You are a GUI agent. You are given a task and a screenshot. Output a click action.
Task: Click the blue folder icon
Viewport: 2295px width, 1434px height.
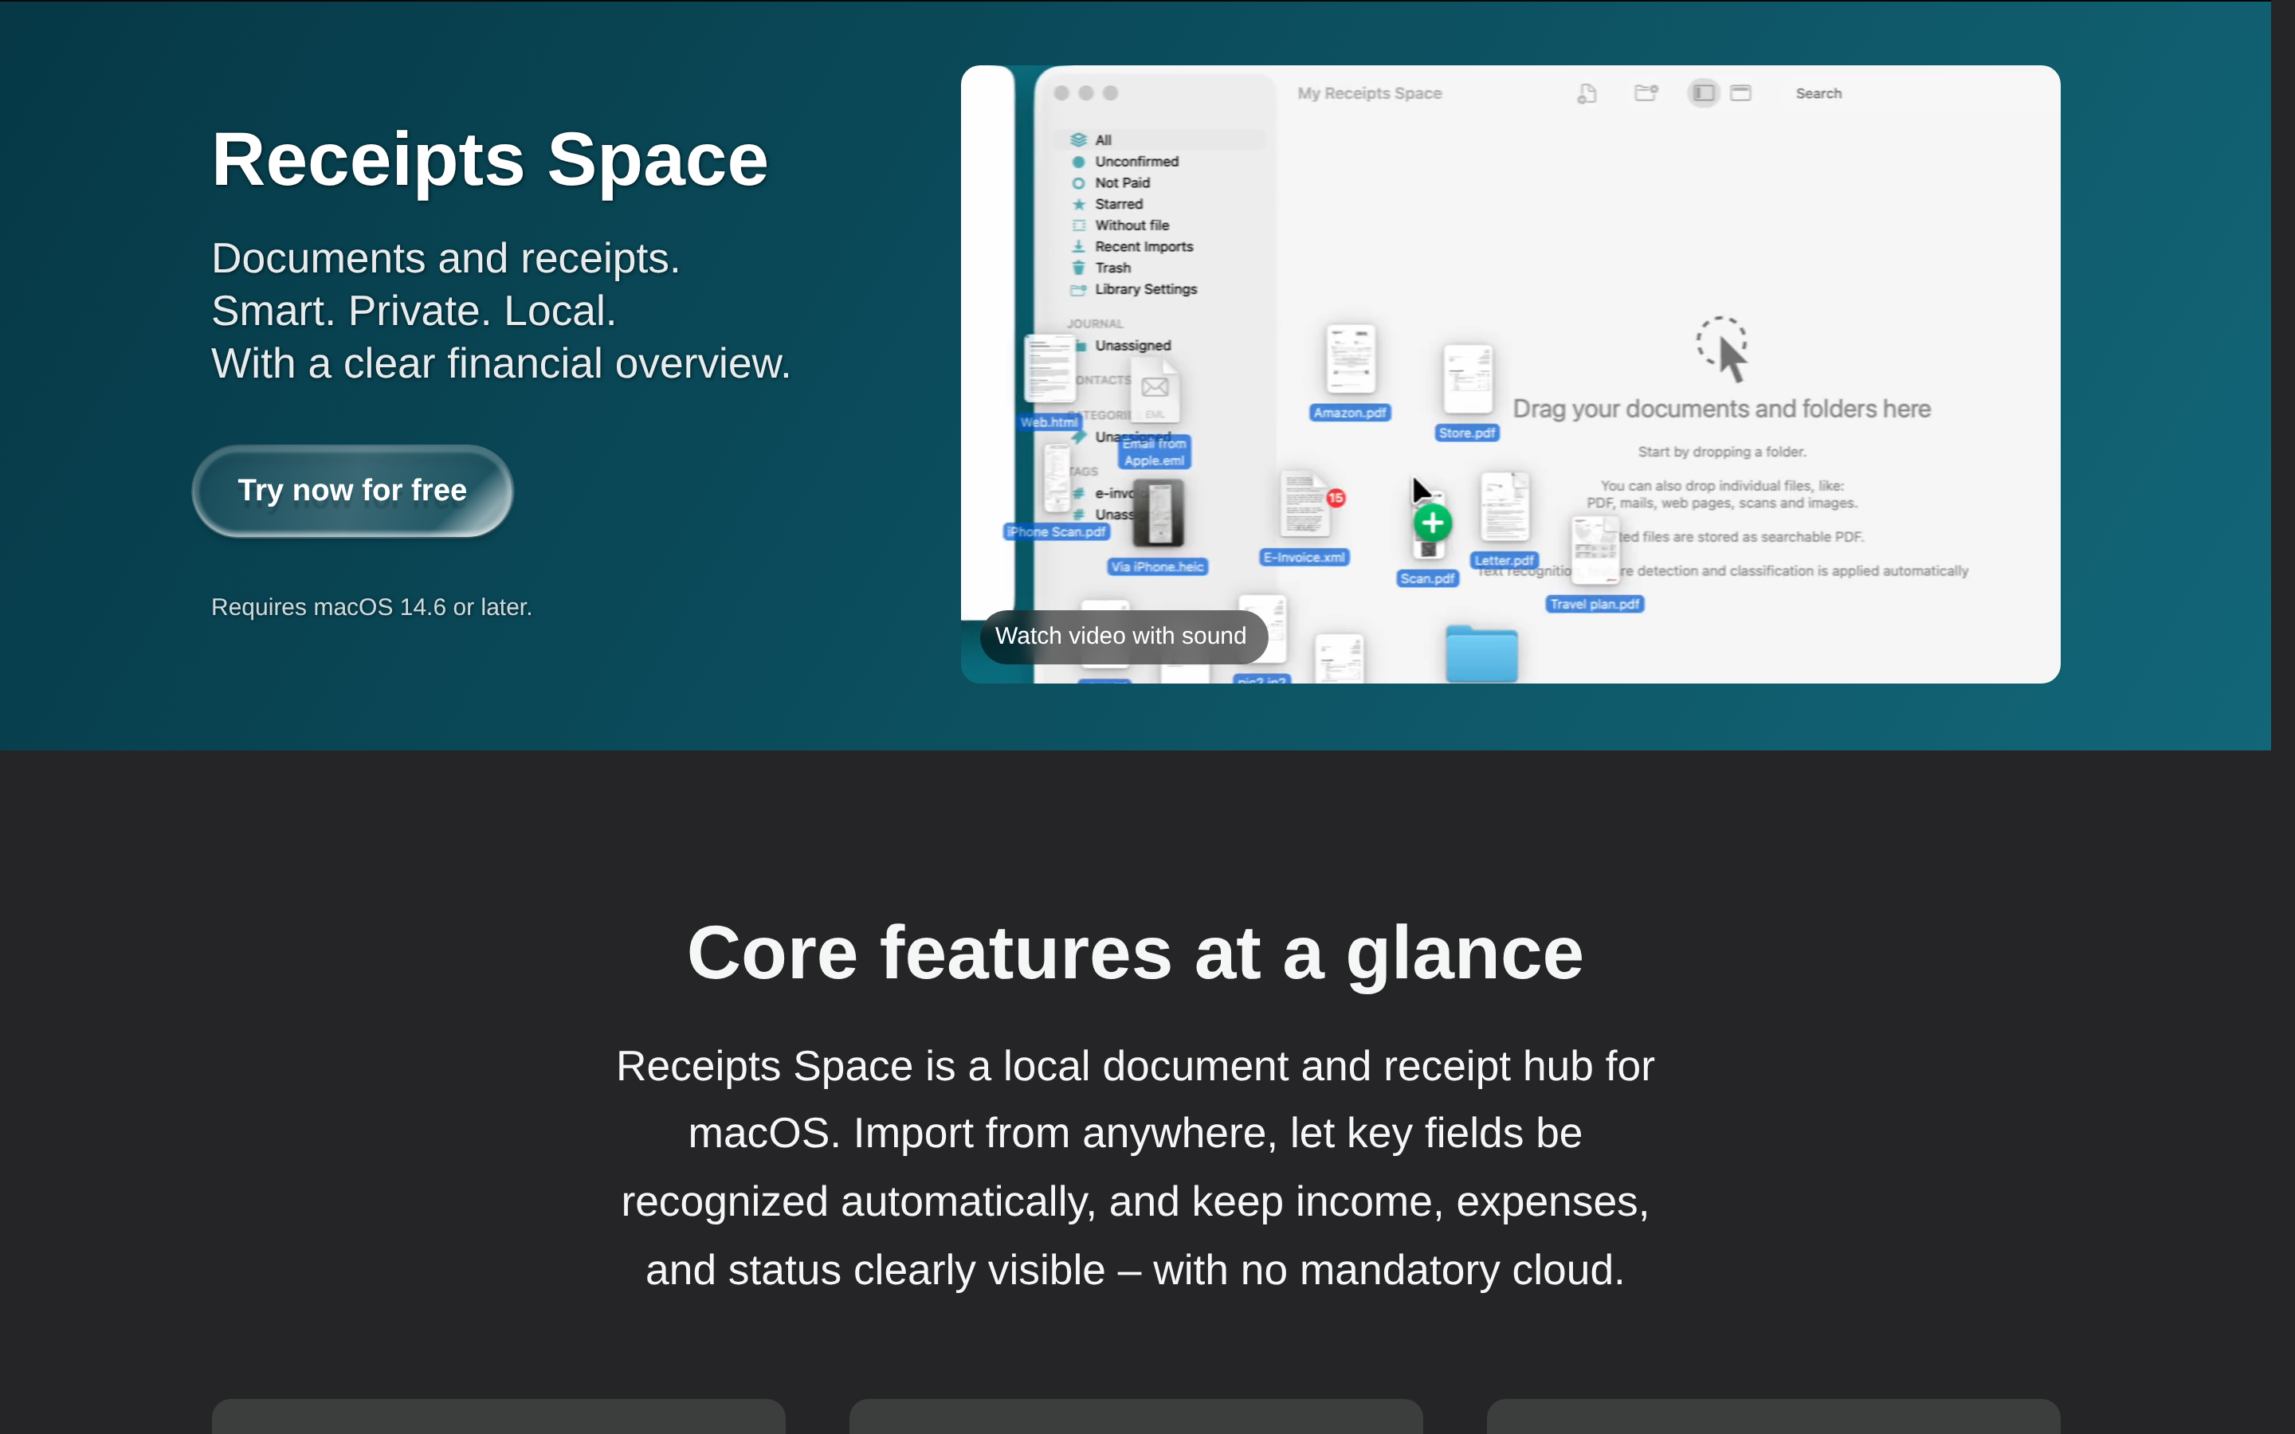click(1481, 653)
